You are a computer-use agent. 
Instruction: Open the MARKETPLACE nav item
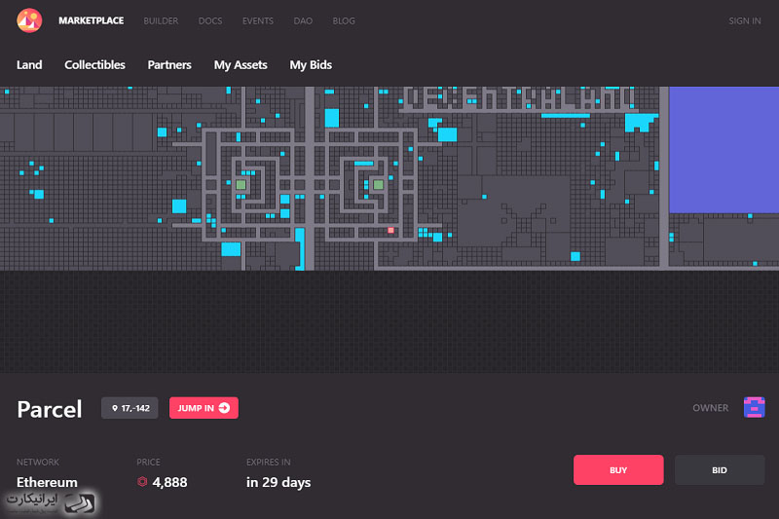pyautogui.click(x=92, y=20)
